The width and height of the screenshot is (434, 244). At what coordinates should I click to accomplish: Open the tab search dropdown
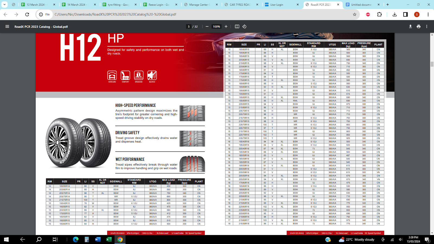pos(5,5)
